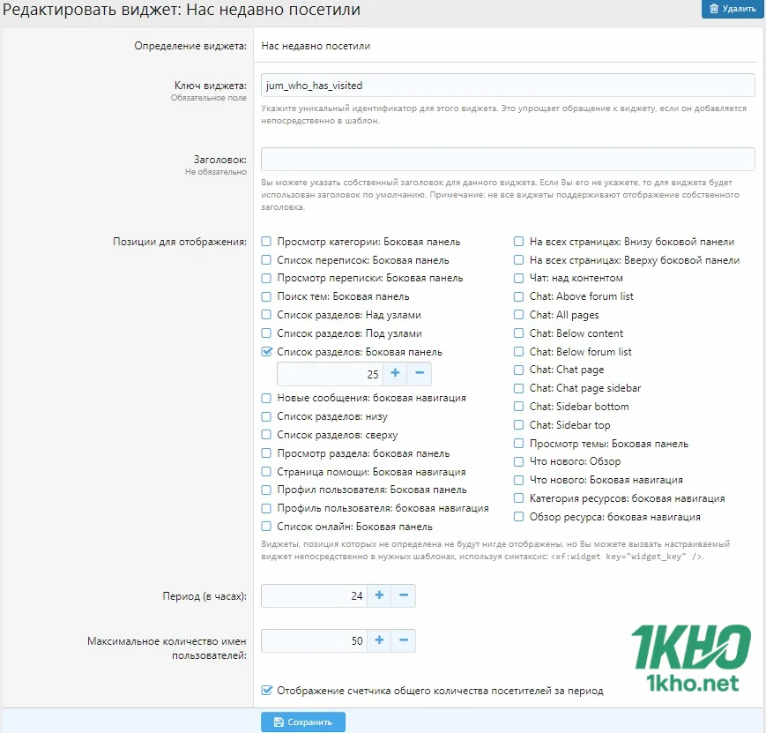The image size is (766, 733).
Task: Decrease the maximum number of usernames with minus
Action: coord(404,640)
